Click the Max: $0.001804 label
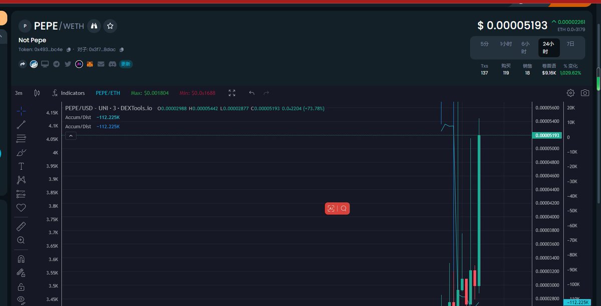 [150, 93]
